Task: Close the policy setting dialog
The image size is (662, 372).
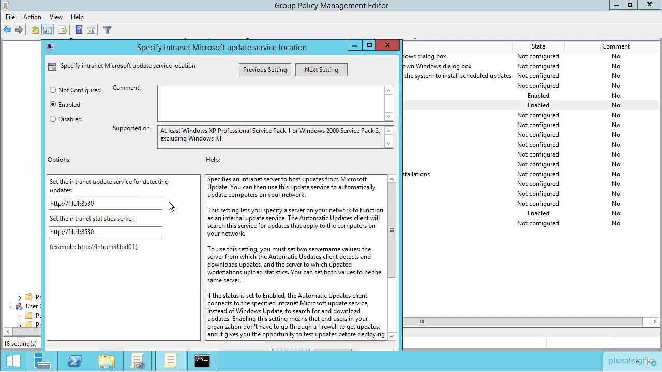Action: click(387, 45)
